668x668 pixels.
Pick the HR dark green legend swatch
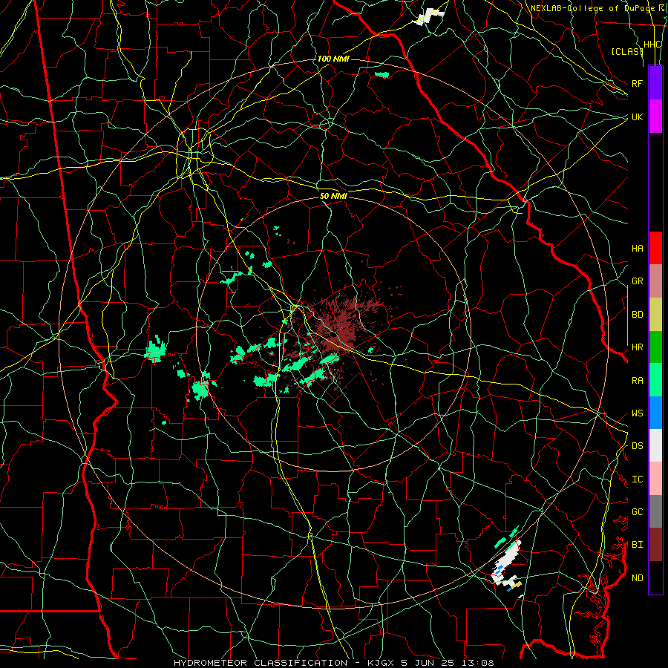(x=655, y=347)
